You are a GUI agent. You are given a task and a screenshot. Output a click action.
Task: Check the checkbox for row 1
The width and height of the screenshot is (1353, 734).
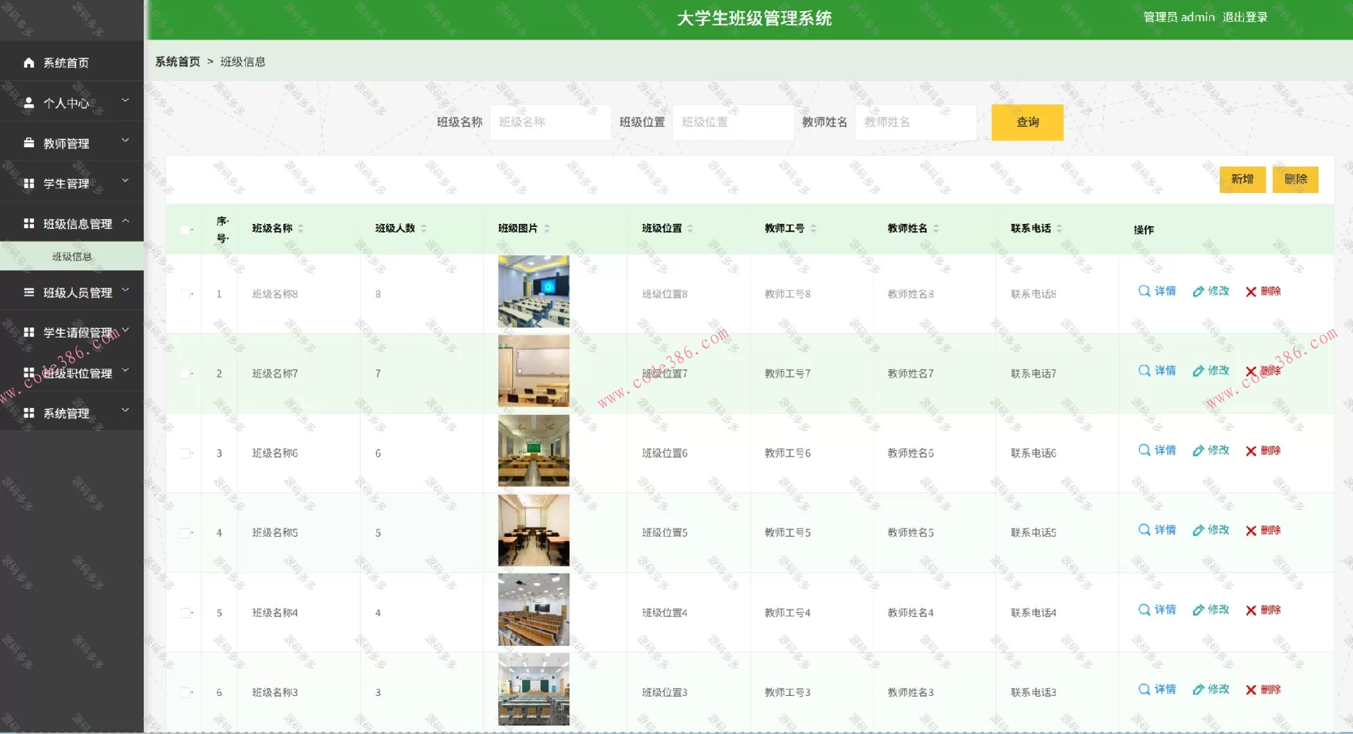(x=185, y=293)
